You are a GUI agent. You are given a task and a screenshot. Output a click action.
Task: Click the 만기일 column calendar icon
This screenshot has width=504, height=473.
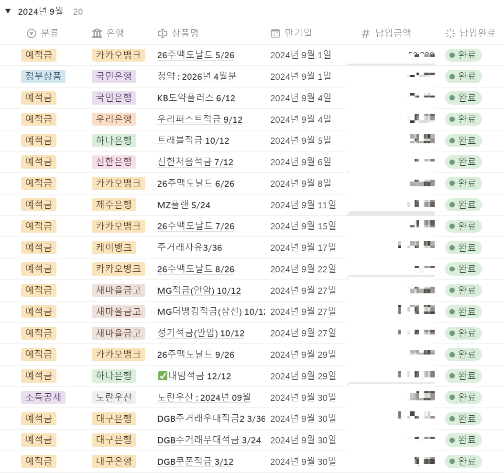point(275,33)
